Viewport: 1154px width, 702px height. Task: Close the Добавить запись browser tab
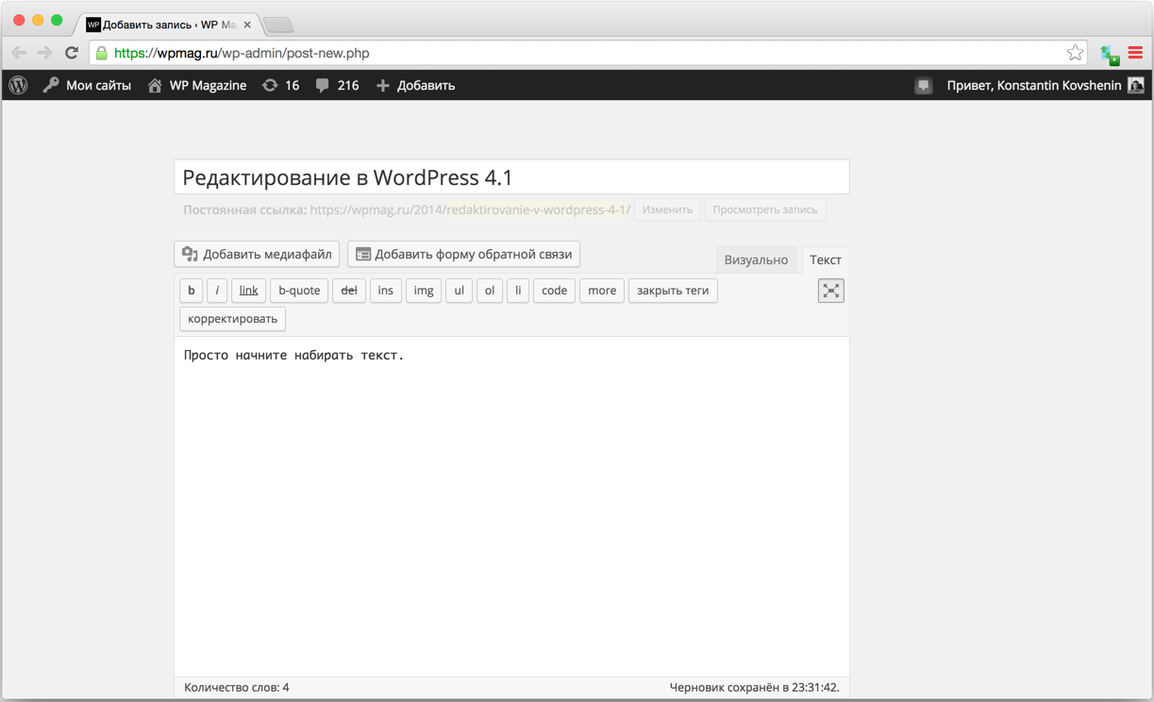247,25
